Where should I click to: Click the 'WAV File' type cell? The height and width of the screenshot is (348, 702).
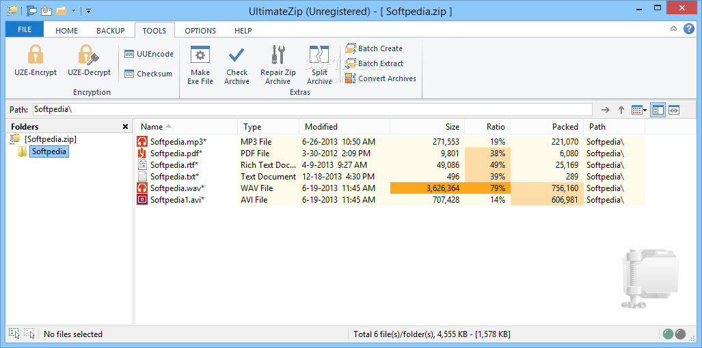point(256,188)
